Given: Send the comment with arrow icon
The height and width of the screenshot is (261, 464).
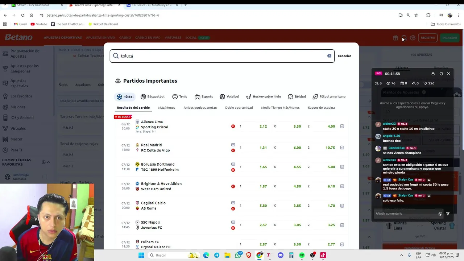Looking at the screenshot, I should [448, 214].
